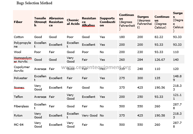Click the Polypropylene fiber cell
193x134 pixels.
pyautogui.click(x=22, y=44)
